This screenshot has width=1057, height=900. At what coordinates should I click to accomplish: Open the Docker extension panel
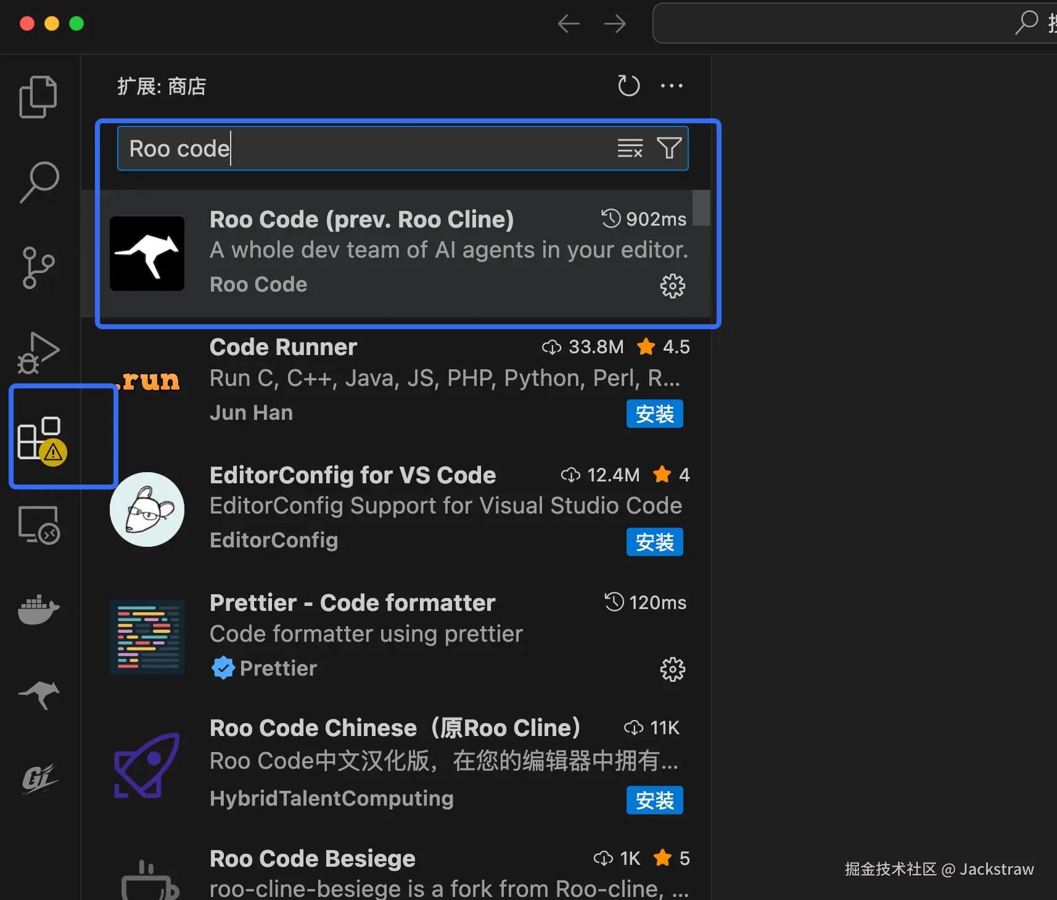click(x=38, y=610)
